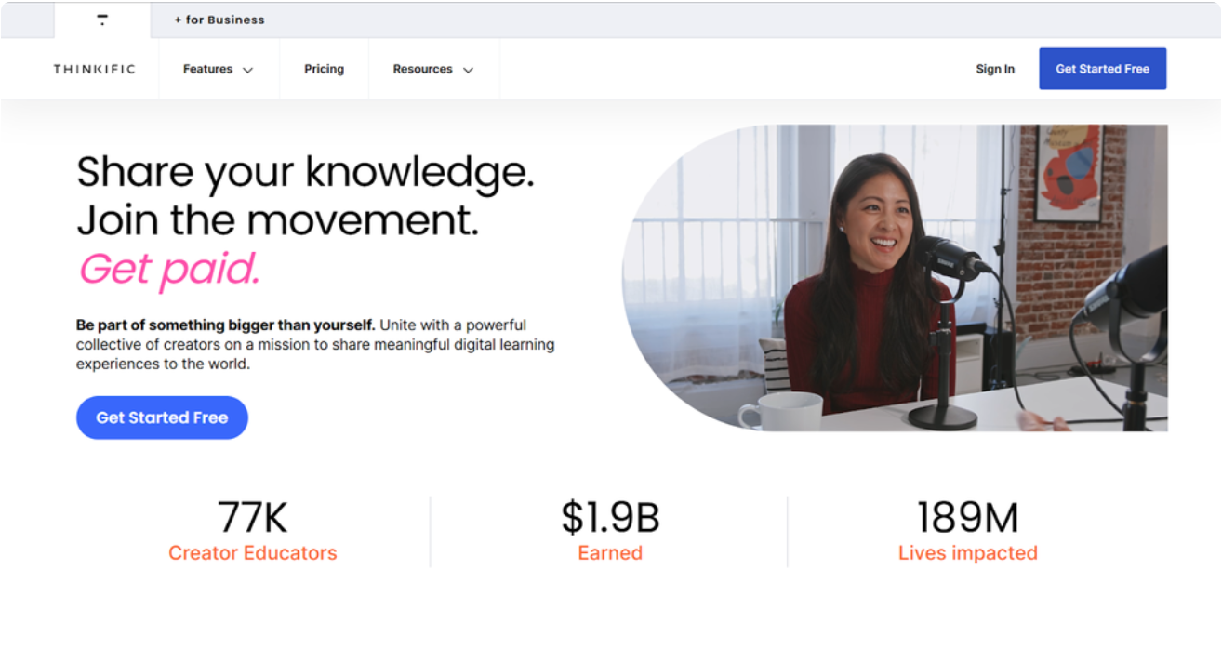Expand the Resources dropdown chevron
The image size is (1222, 649).
(x=468, y=70)
